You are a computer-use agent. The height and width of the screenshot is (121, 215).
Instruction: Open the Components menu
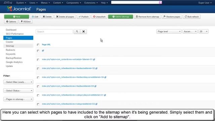[74, 3]
